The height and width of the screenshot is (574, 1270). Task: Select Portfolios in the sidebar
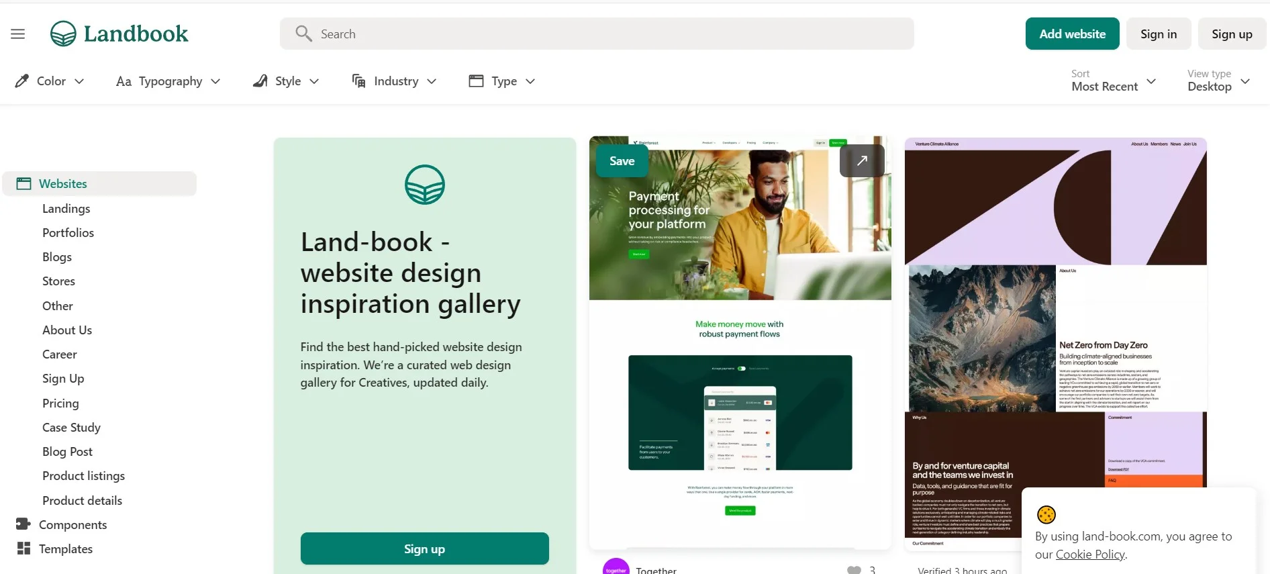pos(68,233)
